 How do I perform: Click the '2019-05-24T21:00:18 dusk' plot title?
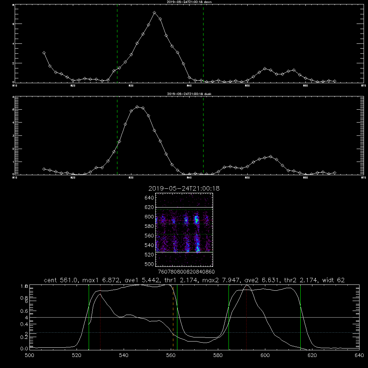click(x=189, y=94)
